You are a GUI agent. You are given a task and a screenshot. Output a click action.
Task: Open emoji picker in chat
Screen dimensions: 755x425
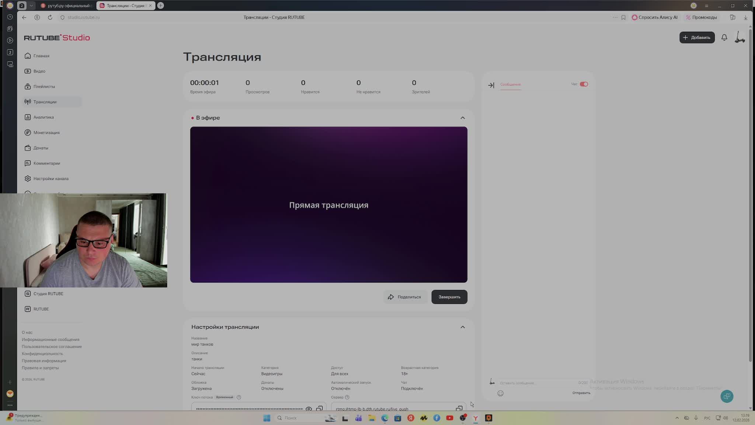tap(500, 393)
